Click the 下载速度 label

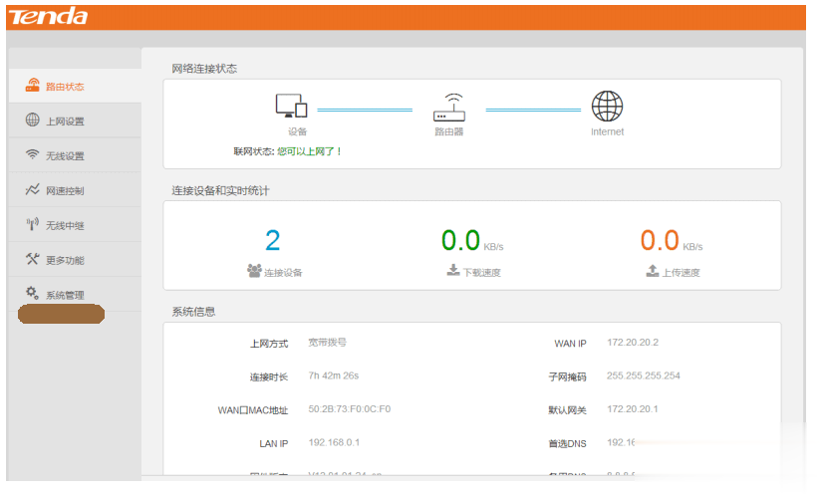[x=482, y=272]
